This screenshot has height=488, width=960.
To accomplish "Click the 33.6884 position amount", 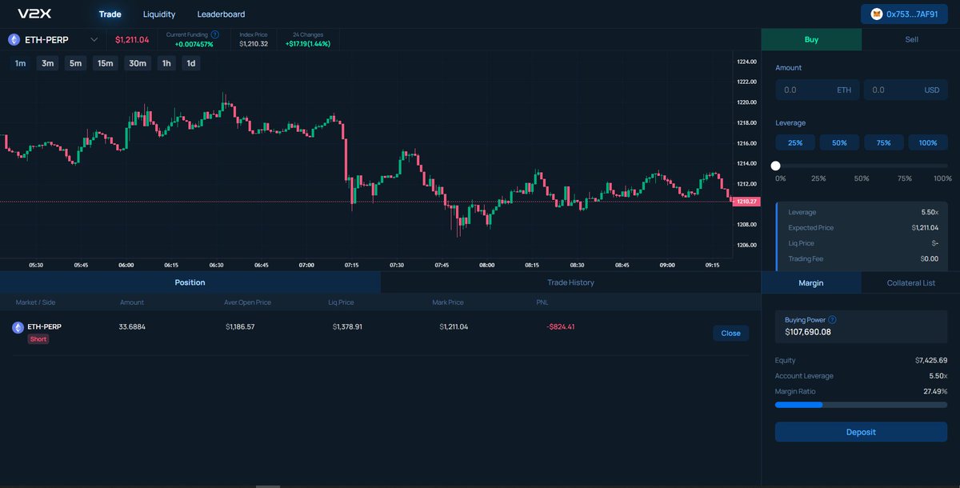I will pyautogui.click(x=132, y=326).
